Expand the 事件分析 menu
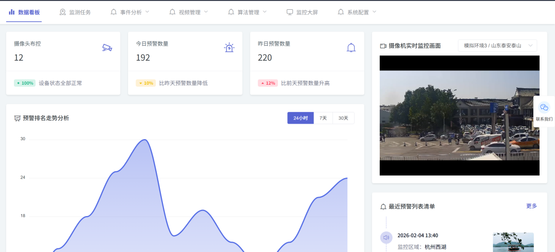Image resolution: width=555 pixels, height=252 pixels. 130,12
